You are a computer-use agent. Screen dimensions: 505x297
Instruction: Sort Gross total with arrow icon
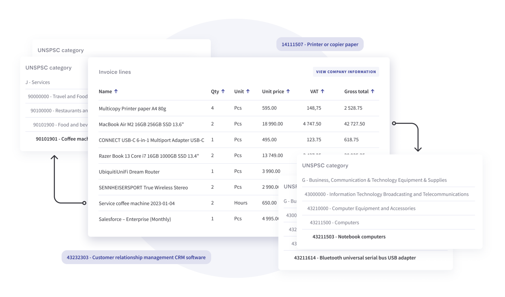372,91
